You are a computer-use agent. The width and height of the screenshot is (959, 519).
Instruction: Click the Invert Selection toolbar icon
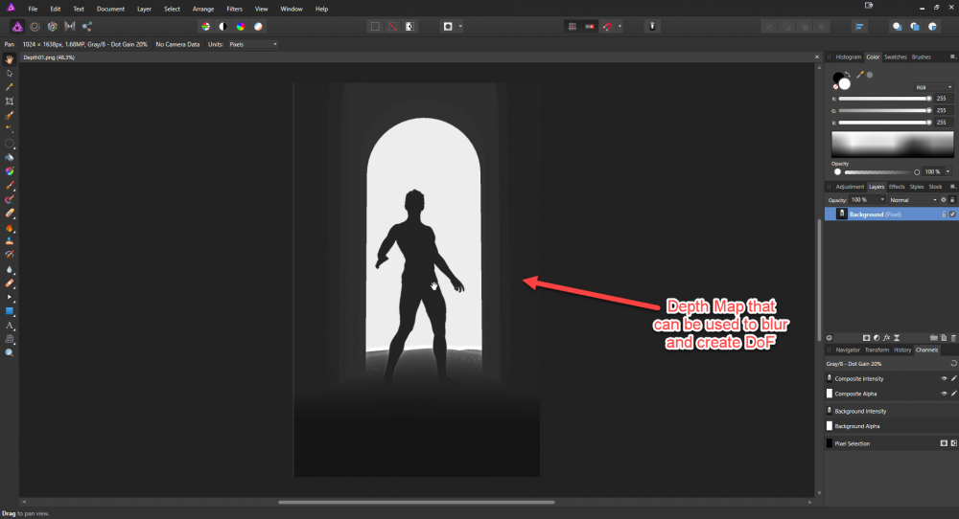pos(409,26)
